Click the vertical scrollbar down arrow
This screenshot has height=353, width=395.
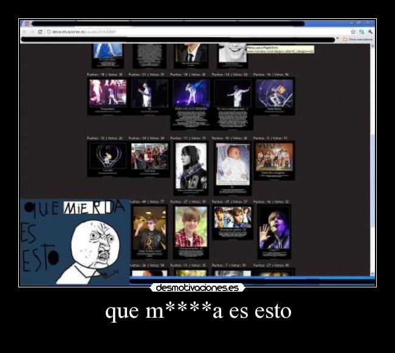click(373, 273)
